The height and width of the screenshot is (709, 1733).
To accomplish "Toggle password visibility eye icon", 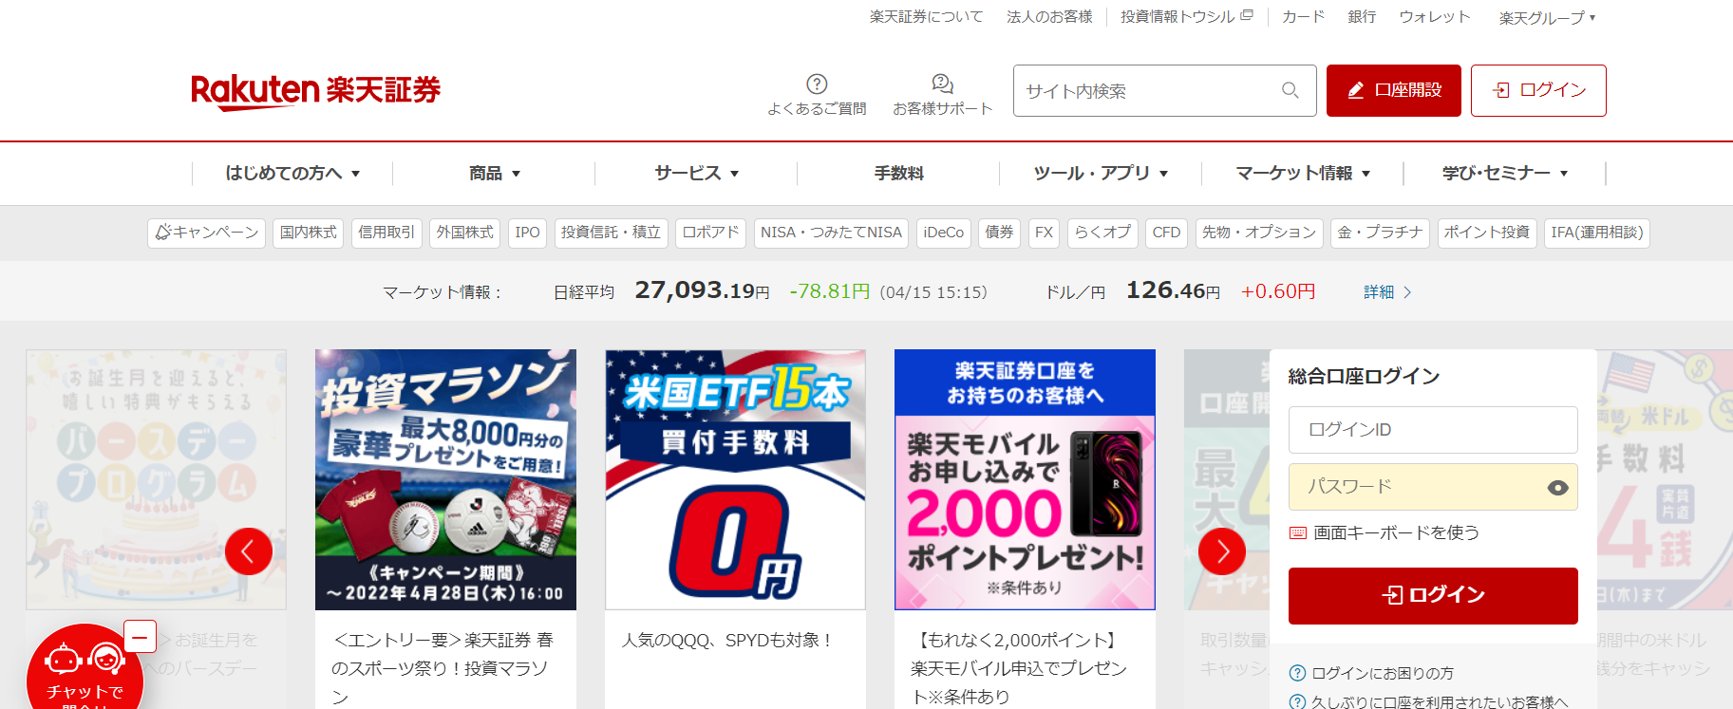I will point(1557,487).
